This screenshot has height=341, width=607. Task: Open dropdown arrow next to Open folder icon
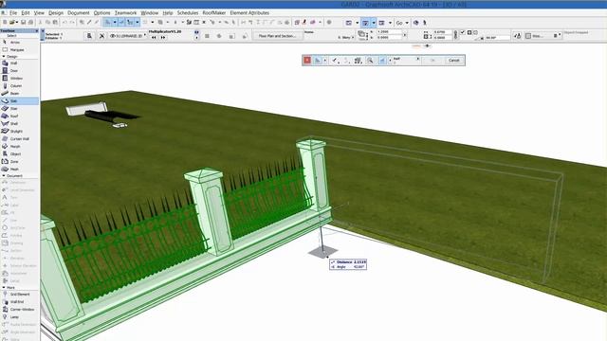click(17, 23)
